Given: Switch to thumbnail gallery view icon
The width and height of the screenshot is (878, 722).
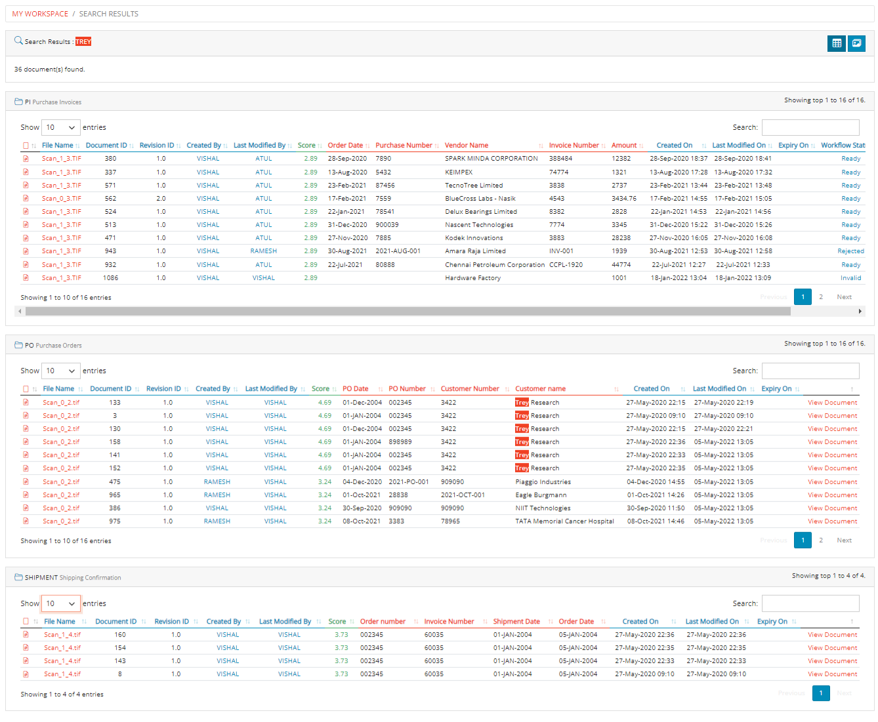Looking at the screenshot, I should [x=856, y=43].
